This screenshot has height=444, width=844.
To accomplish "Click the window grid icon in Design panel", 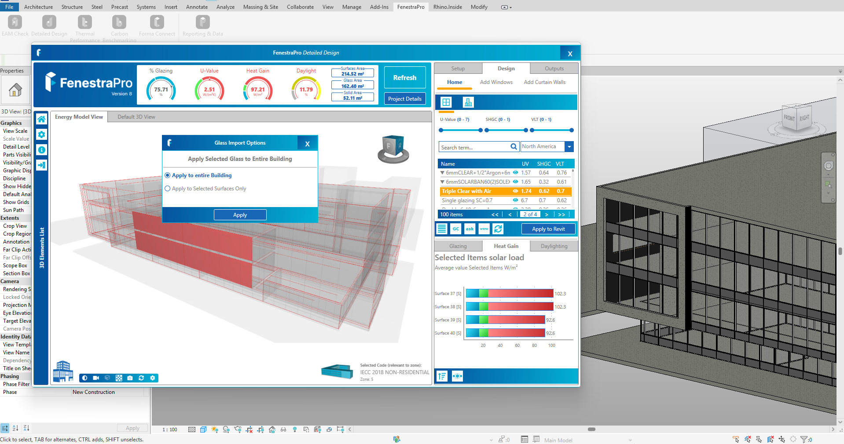I will (446, 102).
